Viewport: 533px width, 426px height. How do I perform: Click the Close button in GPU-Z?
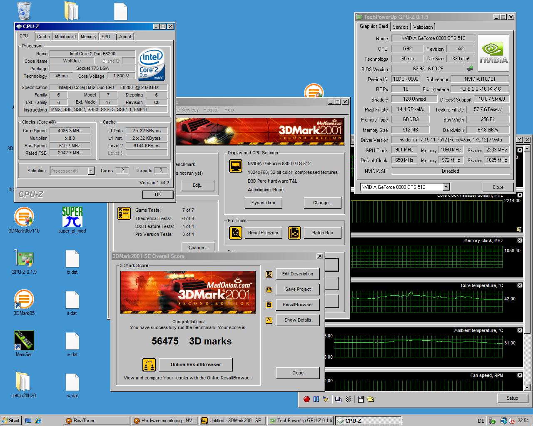click(498, 187)
